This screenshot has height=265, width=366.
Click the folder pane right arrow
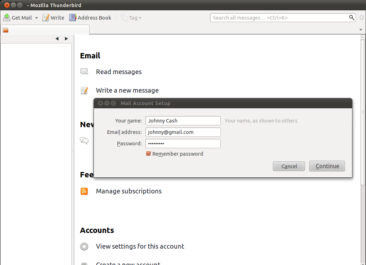point(66,39)
